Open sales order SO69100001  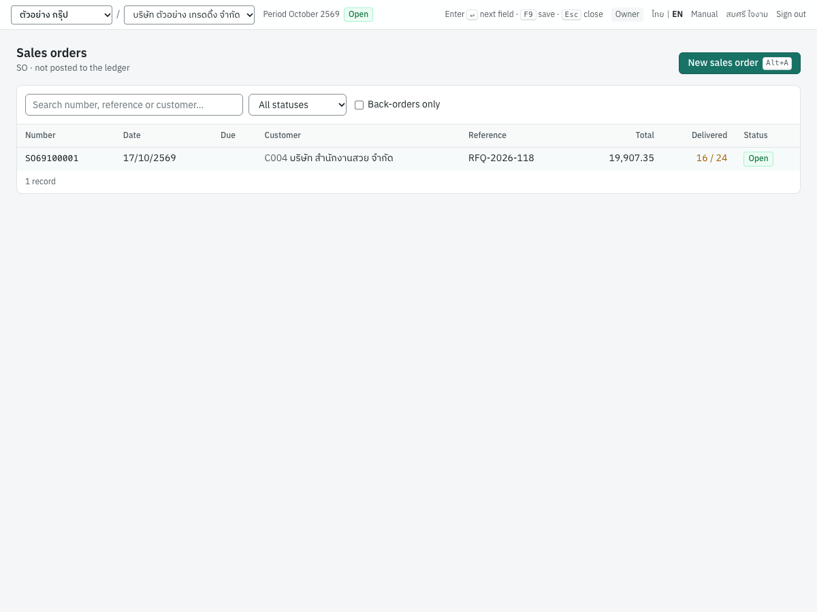52,158
